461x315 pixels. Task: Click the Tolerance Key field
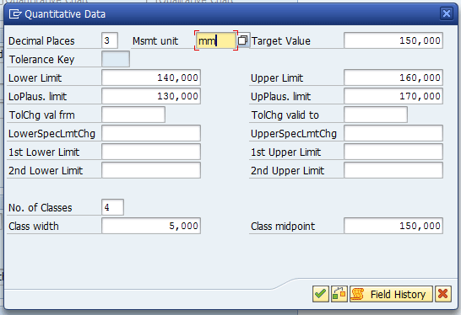116,59
